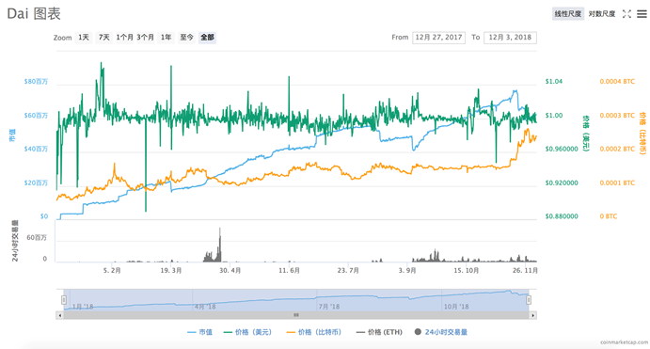Open the chart hamburger menu

(x=642, y=14)
